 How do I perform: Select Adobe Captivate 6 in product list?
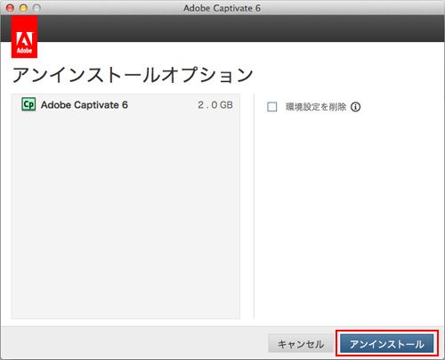125,104
